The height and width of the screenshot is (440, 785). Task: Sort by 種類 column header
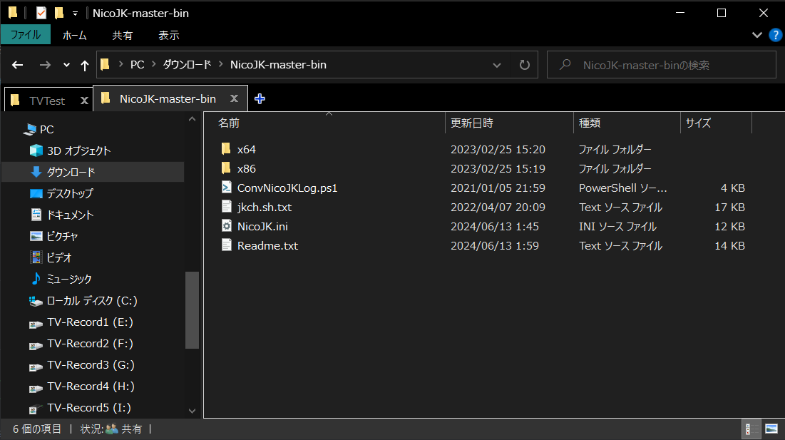click(627, 123)
